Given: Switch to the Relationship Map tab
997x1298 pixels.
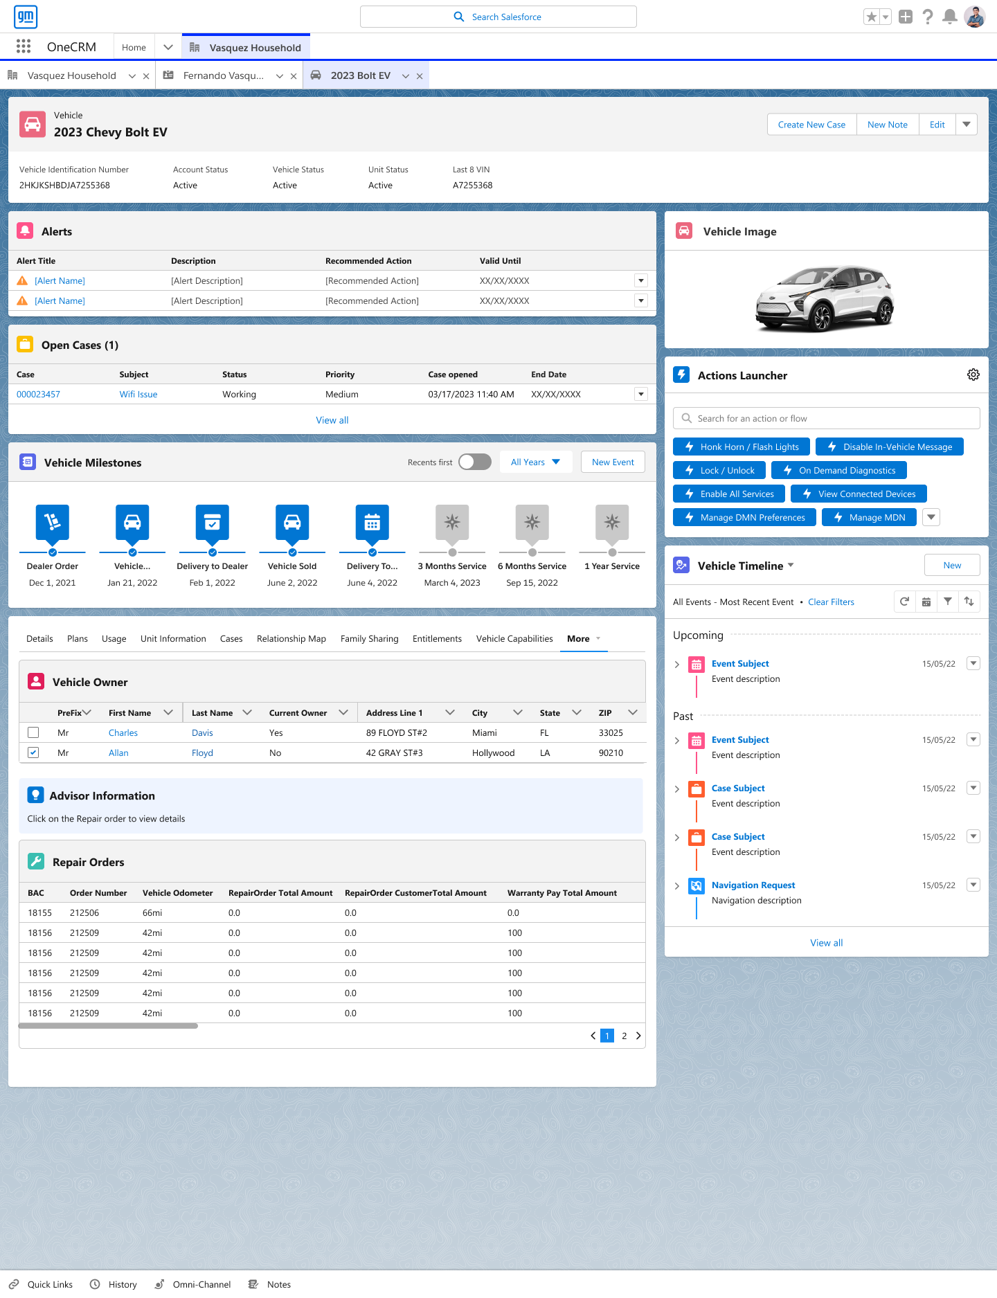Looking at the screenshot, I should 291,638.
